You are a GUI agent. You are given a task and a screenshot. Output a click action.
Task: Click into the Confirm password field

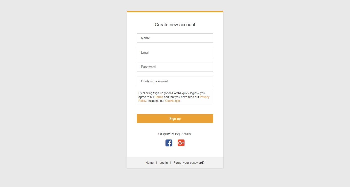175,81
